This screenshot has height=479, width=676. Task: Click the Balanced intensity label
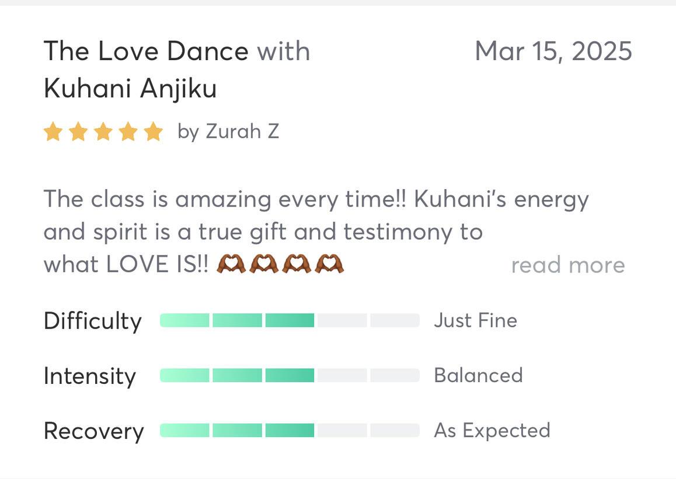coord(478,375)
